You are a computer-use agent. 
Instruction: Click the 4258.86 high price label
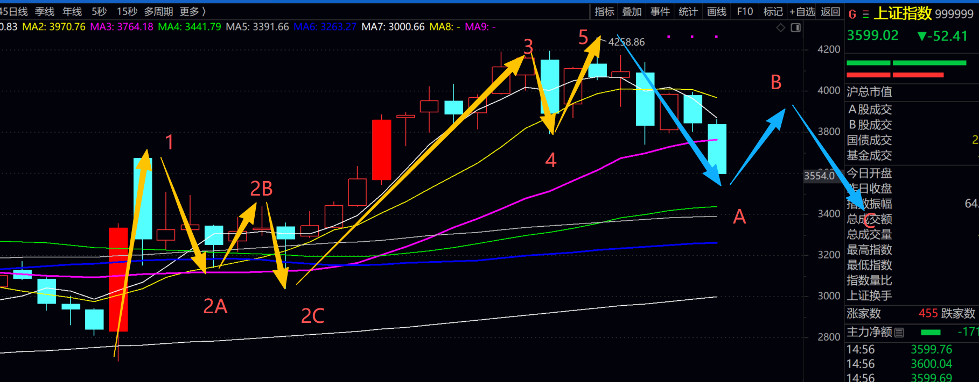tap(626, 42)
